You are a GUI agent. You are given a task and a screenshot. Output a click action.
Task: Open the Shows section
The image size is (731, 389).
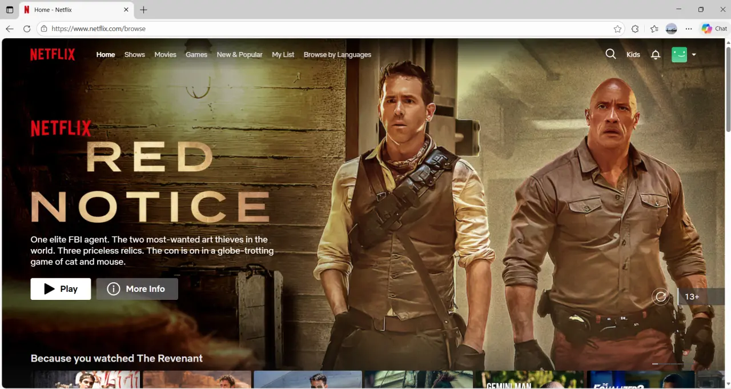135,55
